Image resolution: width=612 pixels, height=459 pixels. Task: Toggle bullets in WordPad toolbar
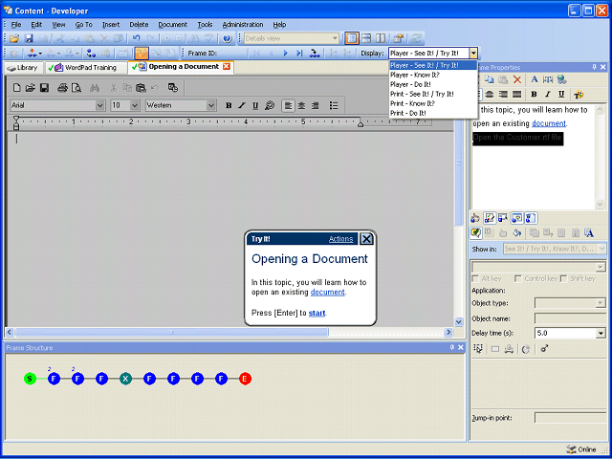pyautogui.click(x=334, y=105)
